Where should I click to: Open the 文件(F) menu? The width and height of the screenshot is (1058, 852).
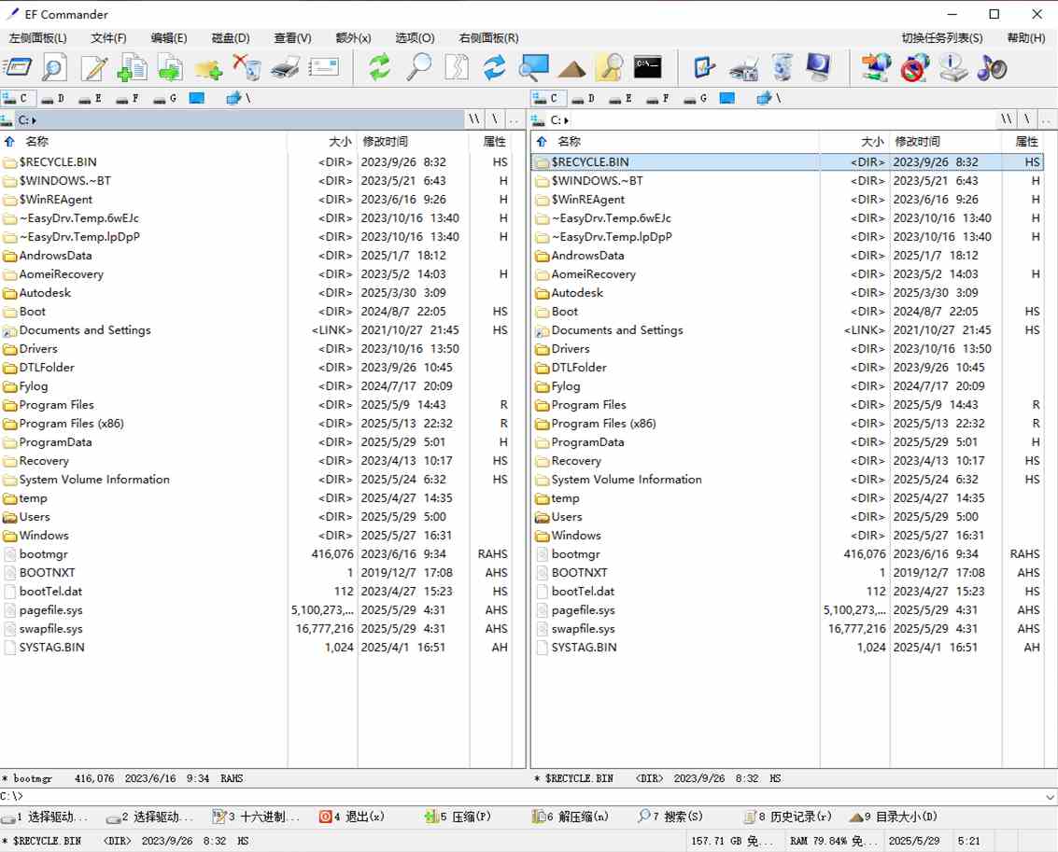tap(108, 38)
